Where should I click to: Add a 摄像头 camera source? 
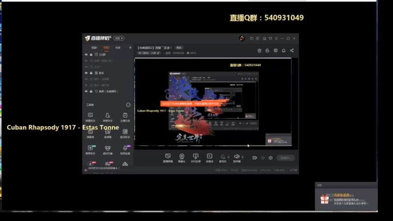click(x=182, y=158)
